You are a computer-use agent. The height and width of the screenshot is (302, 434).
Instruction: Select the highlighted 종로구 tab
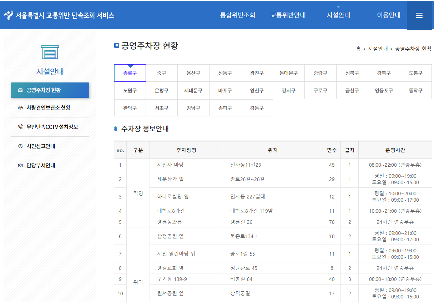[130, 73]
